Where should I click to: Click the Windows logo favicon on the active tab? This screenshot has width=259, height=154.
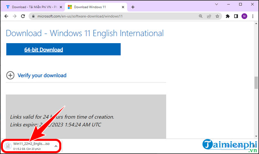coord(70,7)
